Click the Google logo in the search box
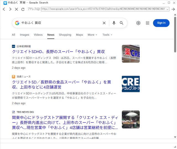177x149 pixels. pos(17,23)
